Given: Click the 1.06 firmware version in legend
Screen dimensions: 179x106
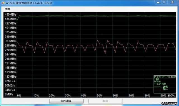Looking at the screenshot, I should point(156,79).
